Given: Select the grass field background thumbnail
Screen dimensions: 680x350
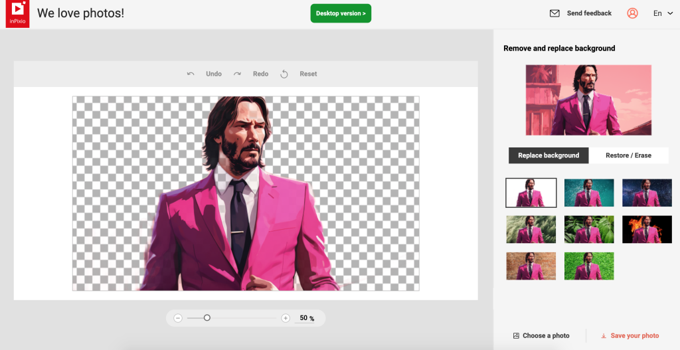Looking at the screenshot, I should click(531, 229).
